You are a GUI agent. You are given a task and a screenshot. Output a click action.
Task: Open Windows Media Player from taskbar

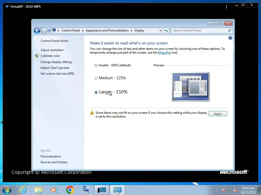[x=54, y=190]
